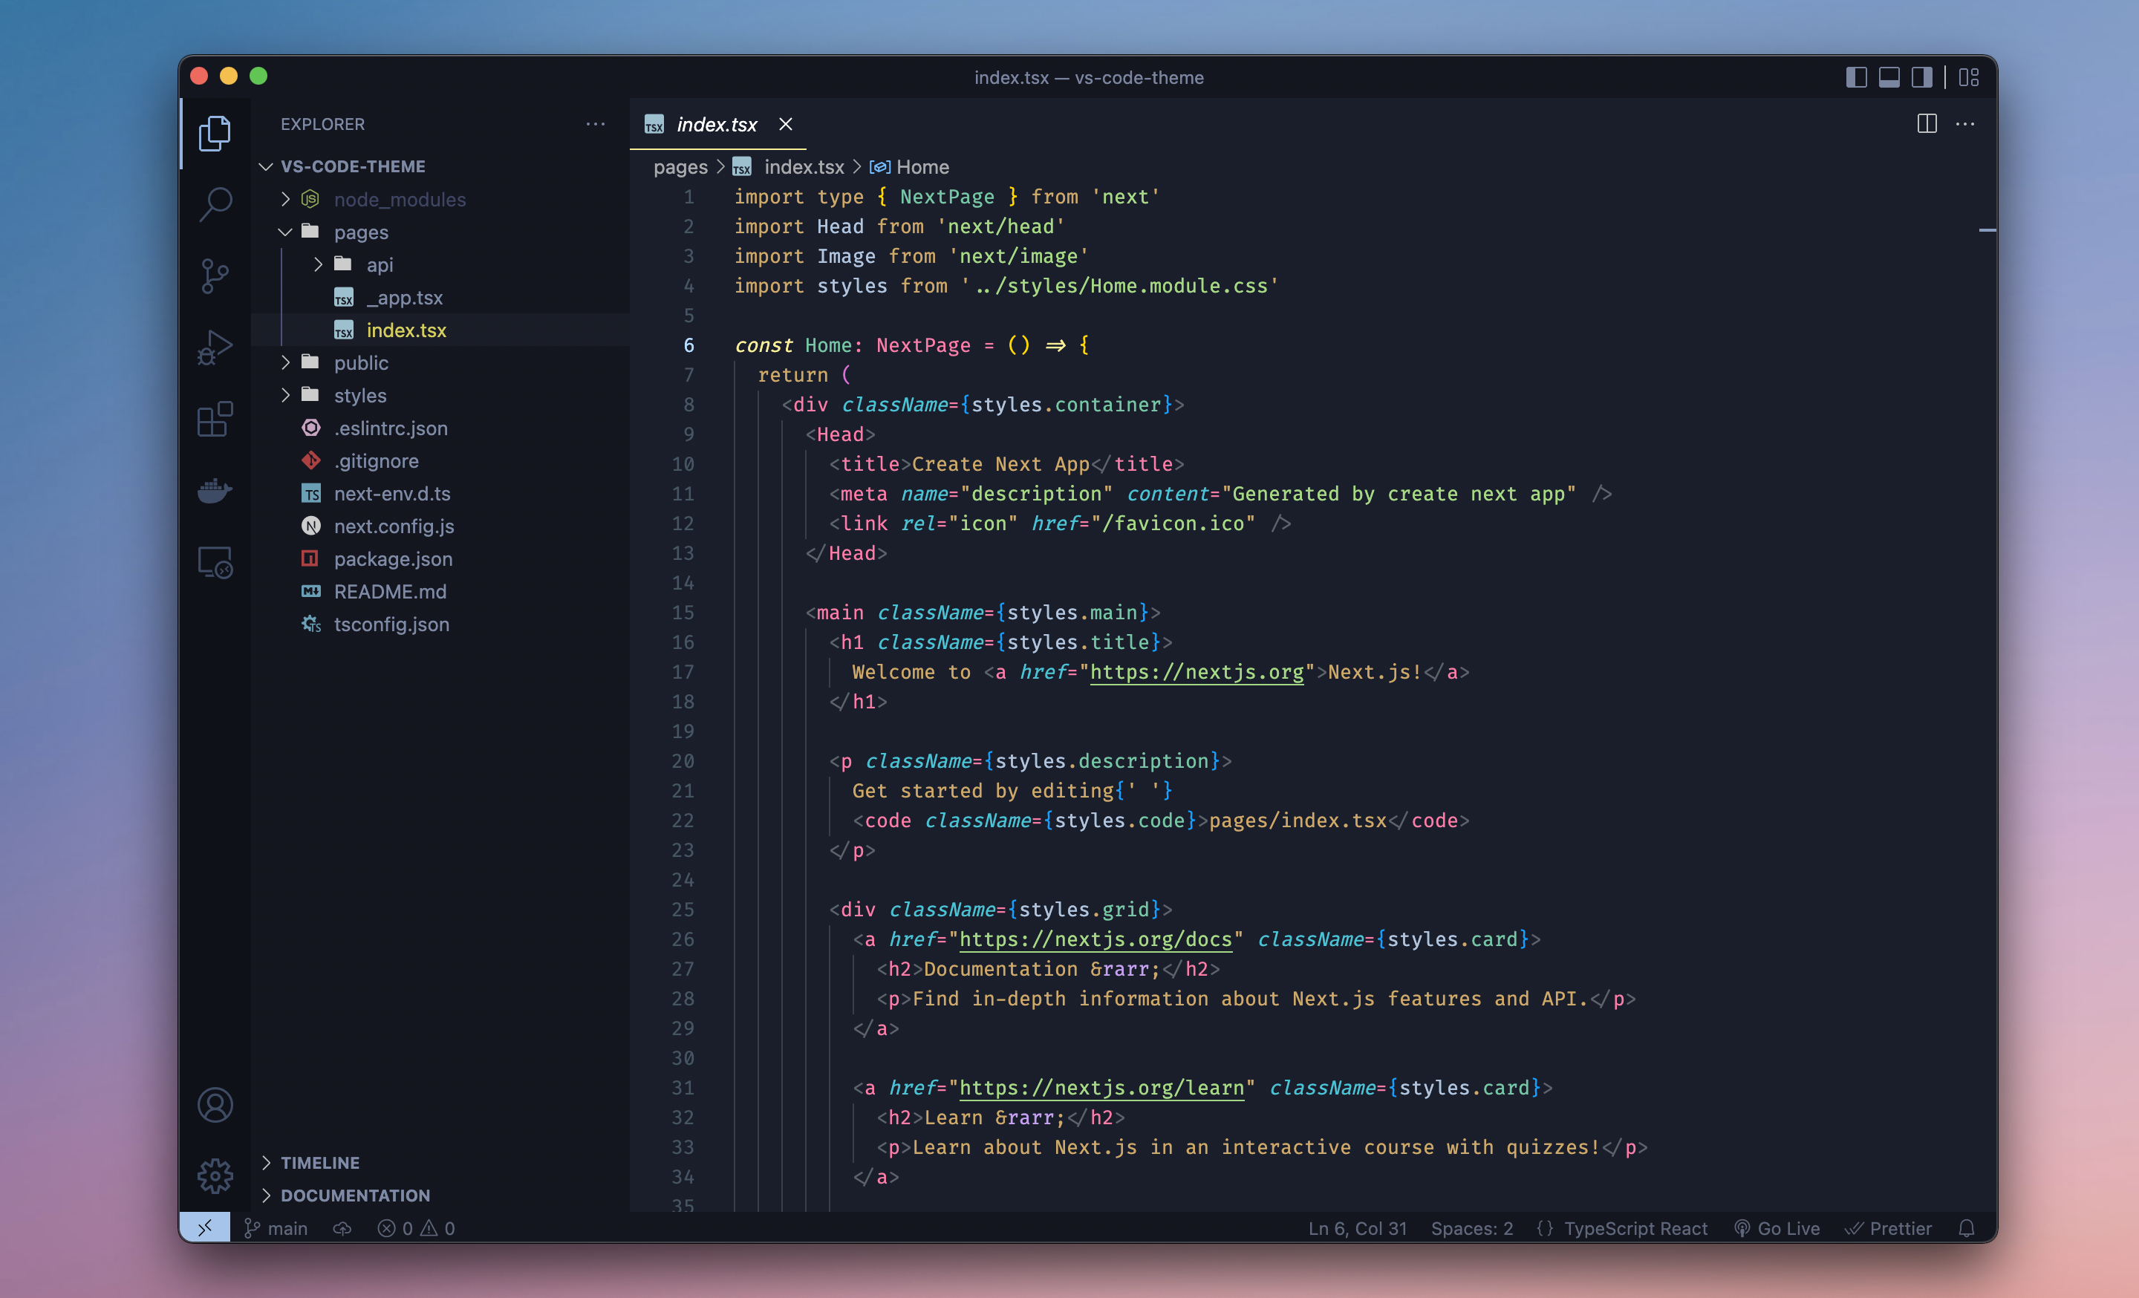Click the cloud publish icon in status bar
The image size is (2139, 1298).
(x=343, y=1227)
